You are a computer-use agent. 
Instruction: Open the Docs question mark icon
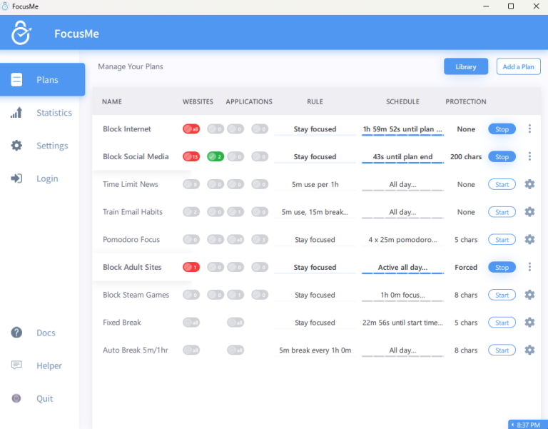point(16,333)
